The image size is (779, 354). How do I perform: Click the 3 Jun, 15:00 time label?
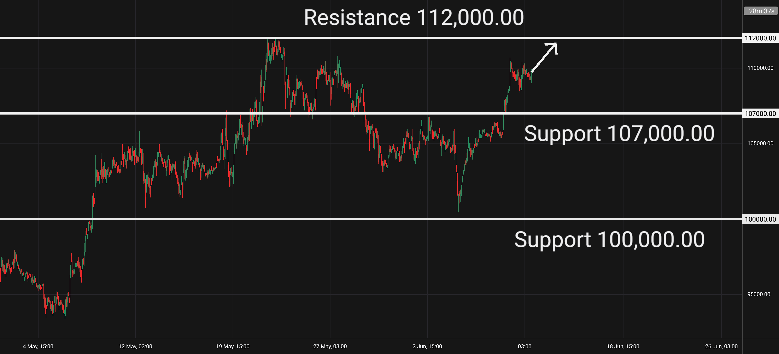[427, 346]
